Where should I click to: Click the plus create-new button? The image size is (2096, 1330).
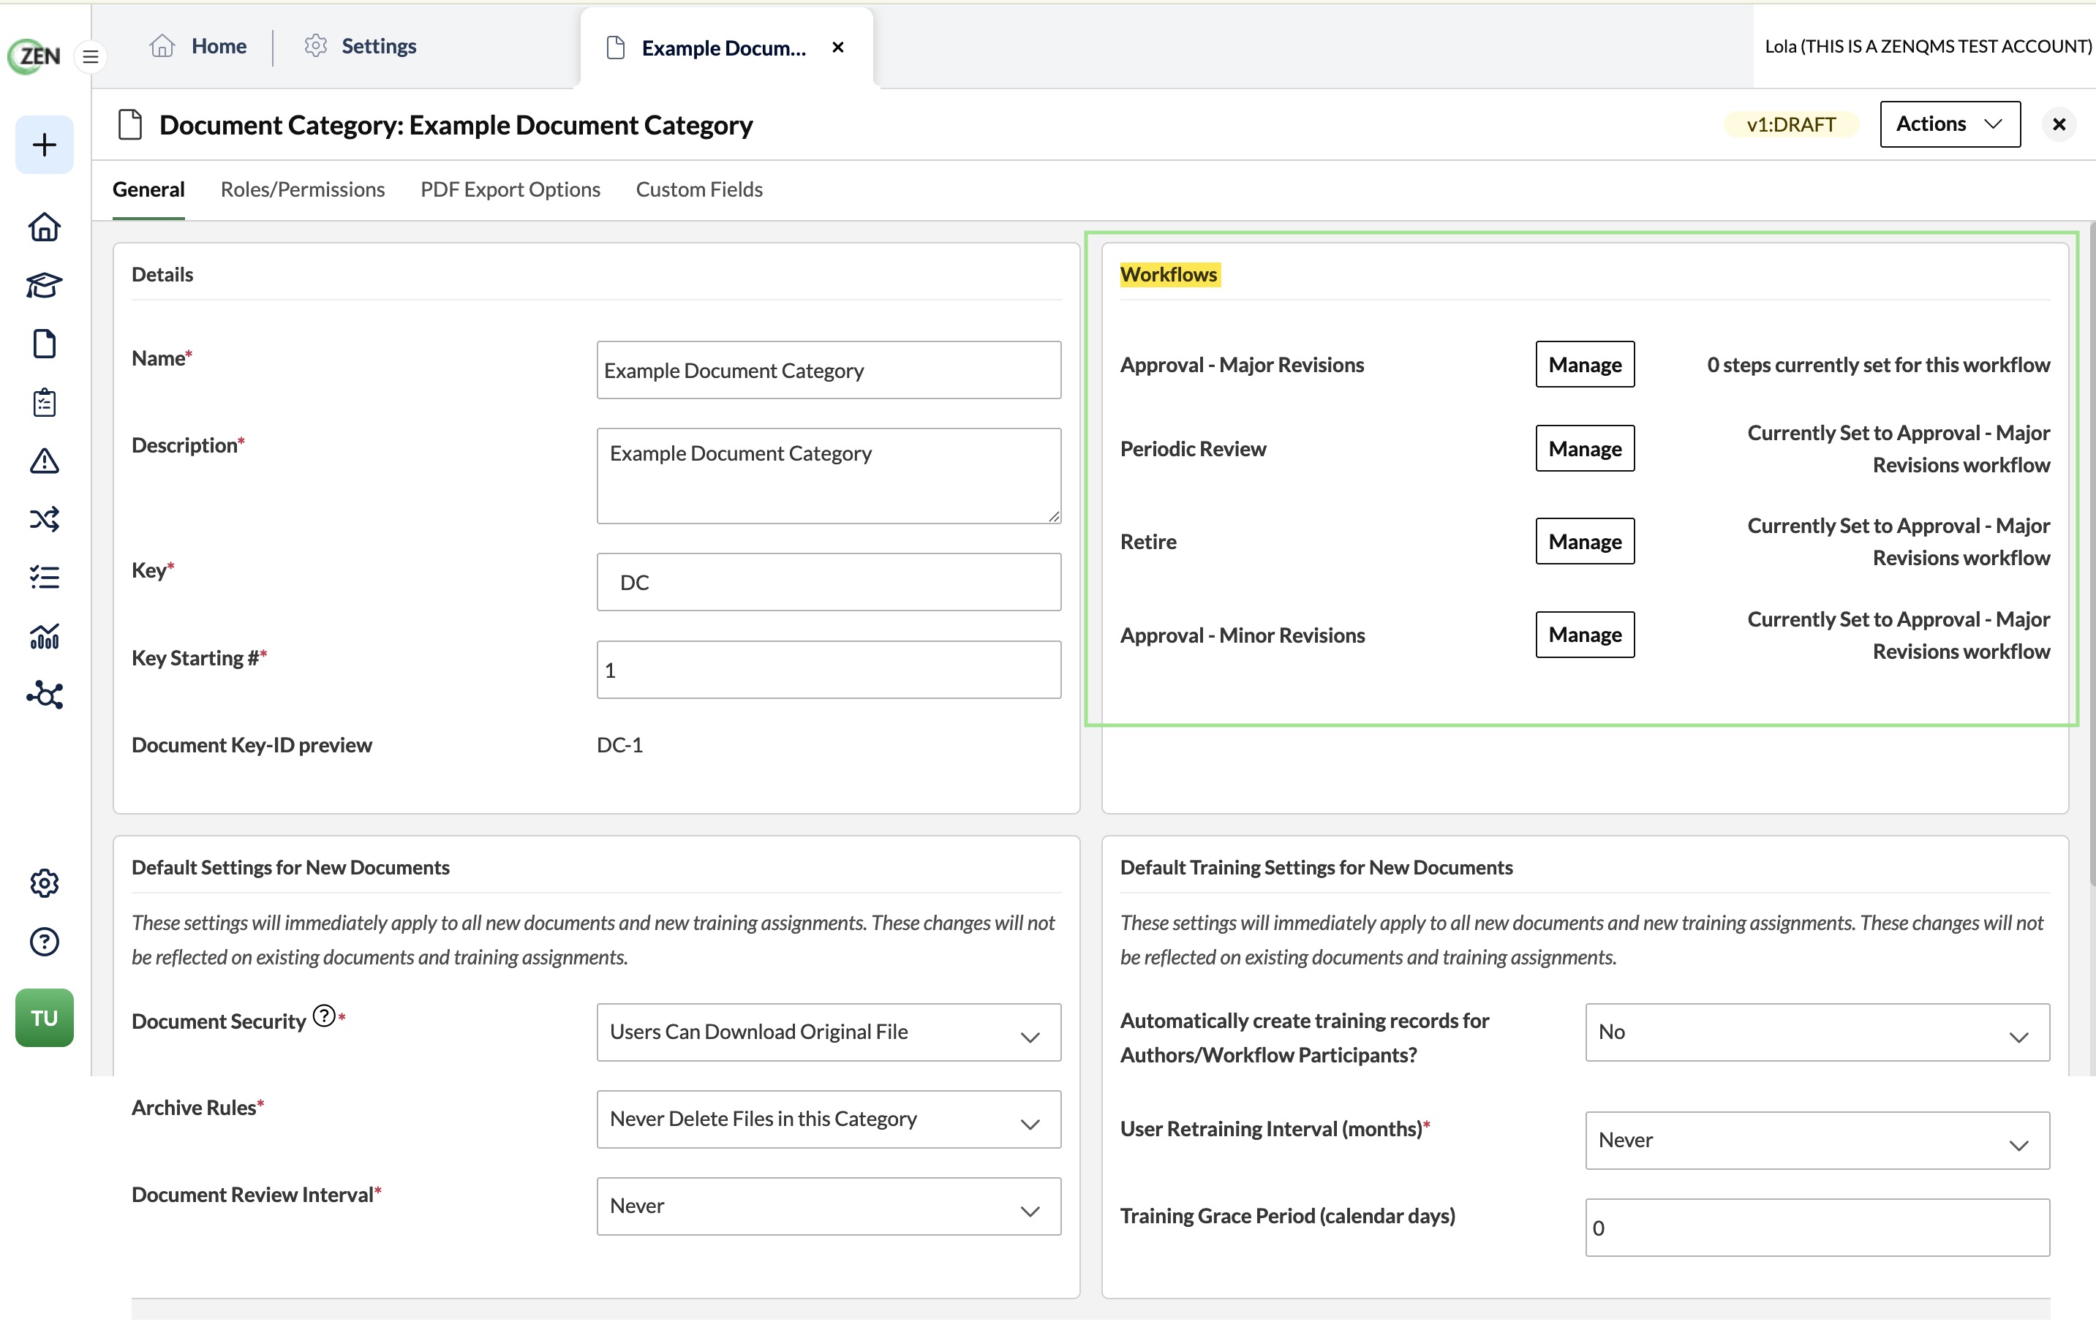pyautogui.click(x=45, y=145)
